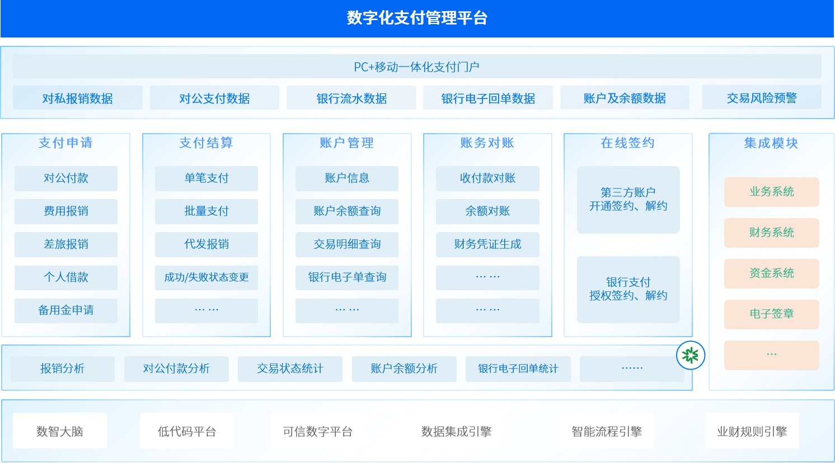
Task: Expand the ellipsis under 集成模块
Action: (x=771, y=355)
